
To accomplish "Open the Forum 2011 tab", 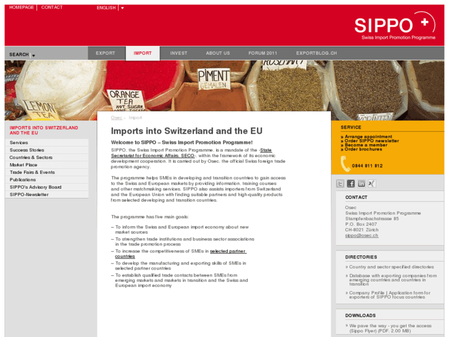I will [x=263, y=53].
